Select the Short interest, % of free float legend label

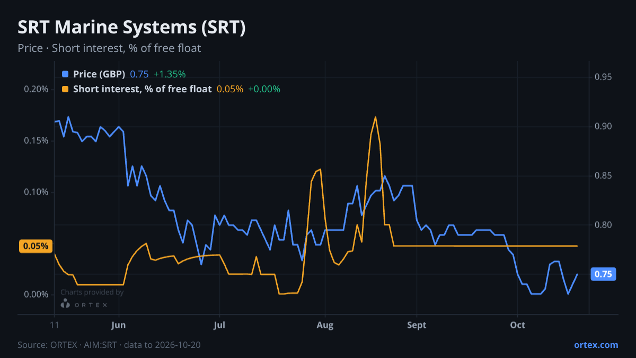click(x=142, y=89)
